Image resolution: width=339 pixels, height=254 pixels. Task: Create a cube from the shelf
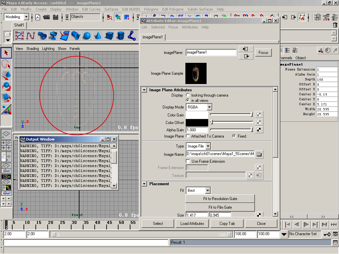click(x=109, y=36)
